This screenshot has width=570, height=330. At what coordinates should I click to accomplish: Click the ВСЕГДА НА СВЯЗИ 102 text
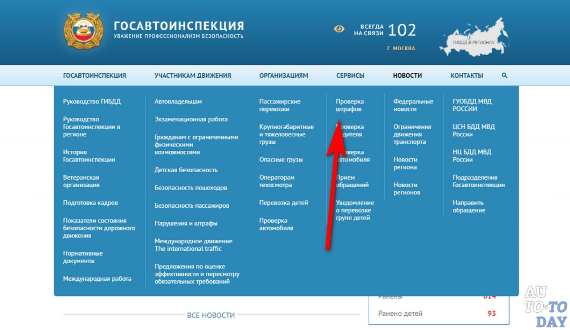[x=385, y=30]
